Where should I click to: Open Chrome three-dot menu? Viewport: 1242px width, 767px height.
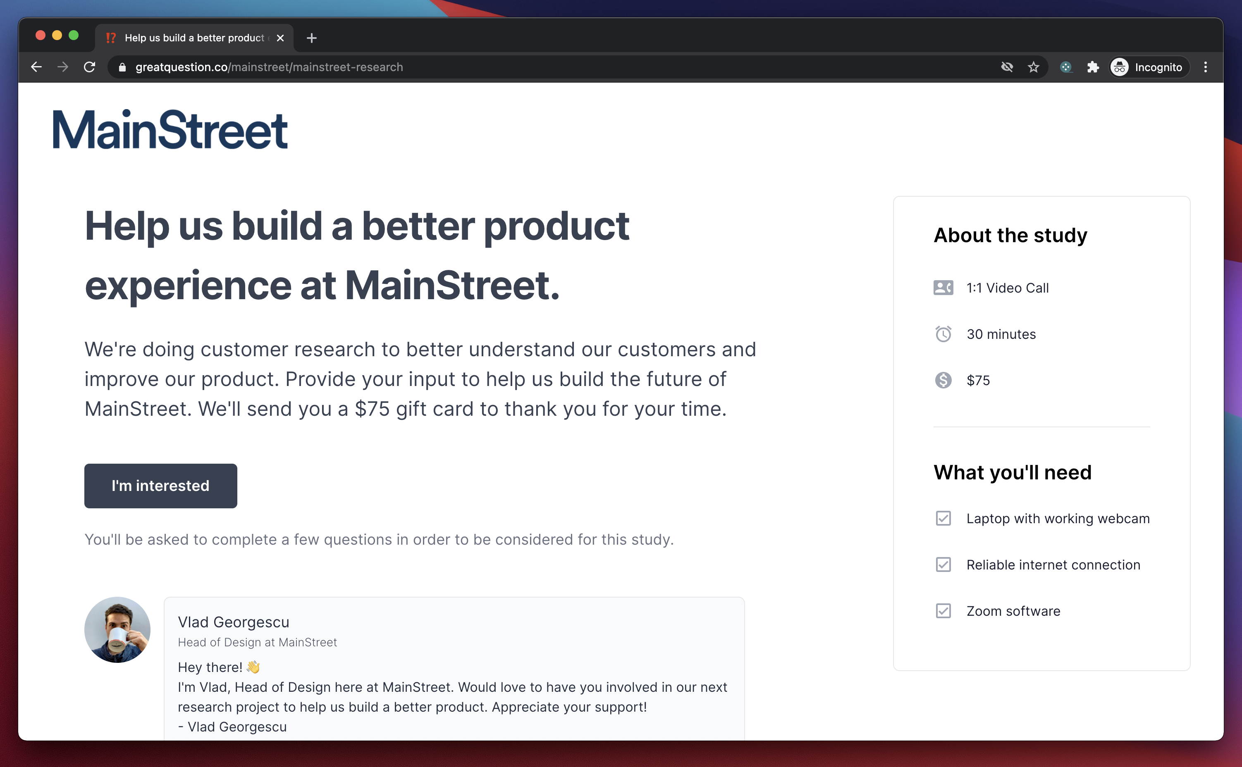click(x=1206, y=67)
